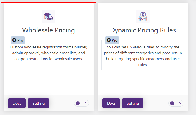Click the Wholesale Pricing description text
The width and height of the screenshot is (196, 115).
(48, 53)
